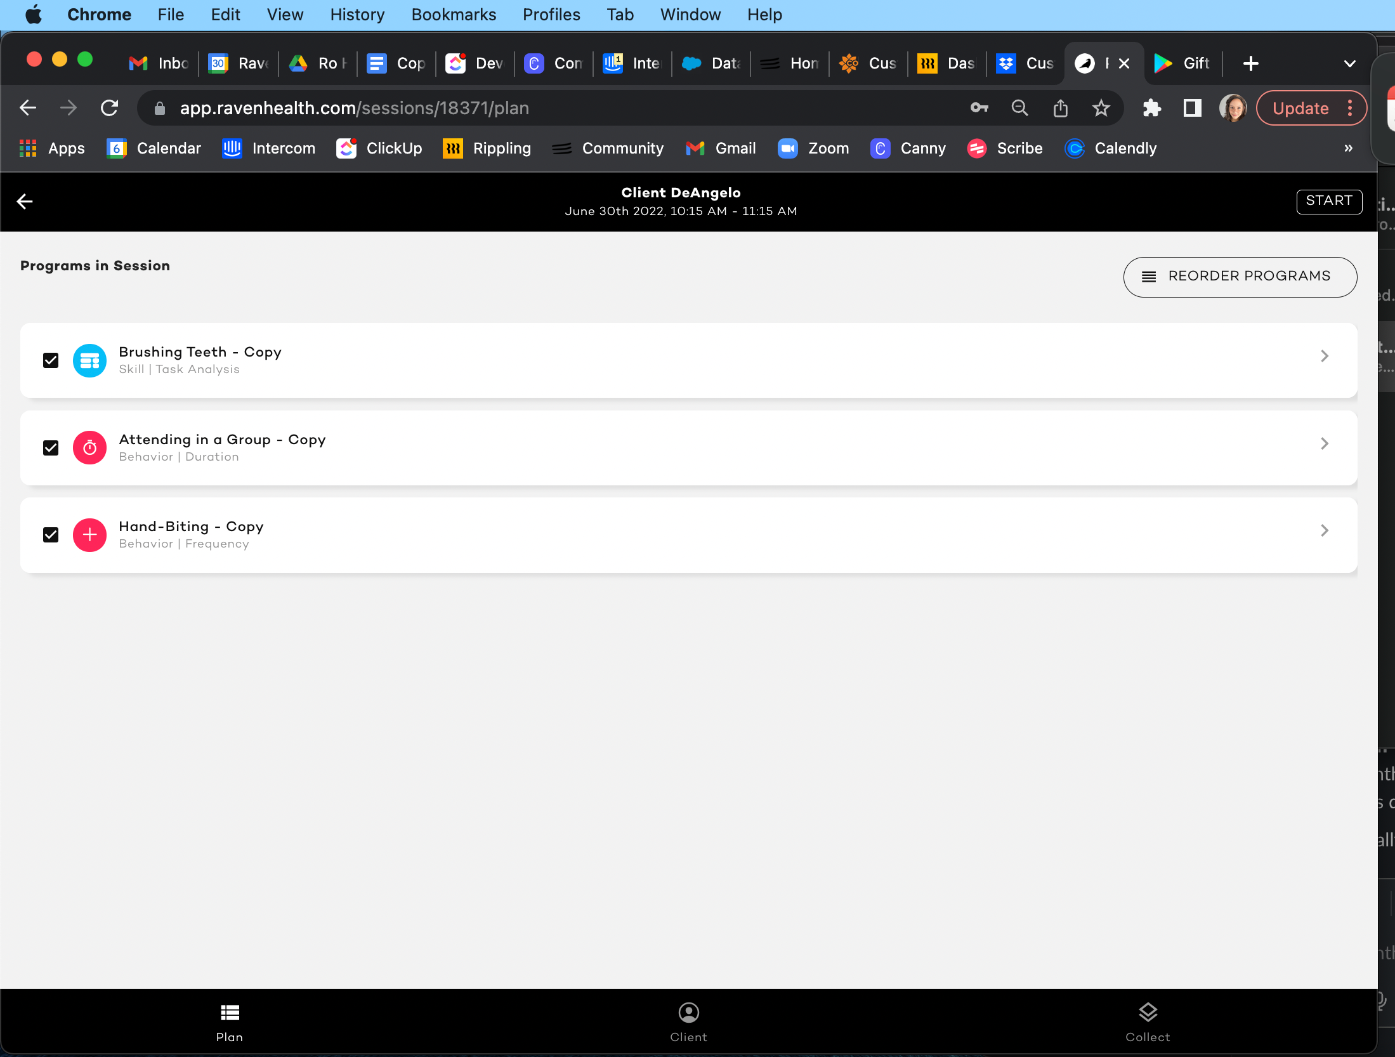Click the Attending in a Group timer icon

[89, 448]
